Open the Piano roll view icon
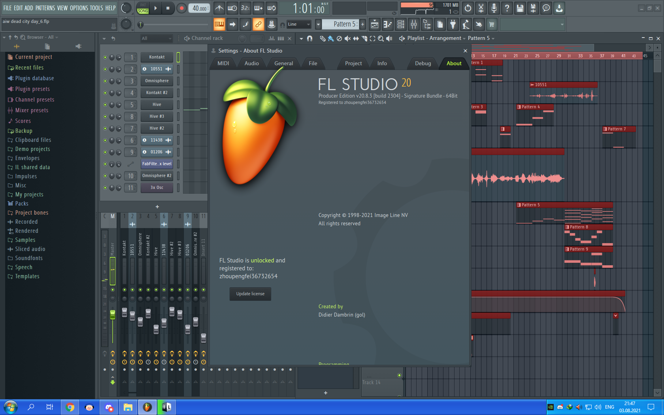 [x=388, y=25]
